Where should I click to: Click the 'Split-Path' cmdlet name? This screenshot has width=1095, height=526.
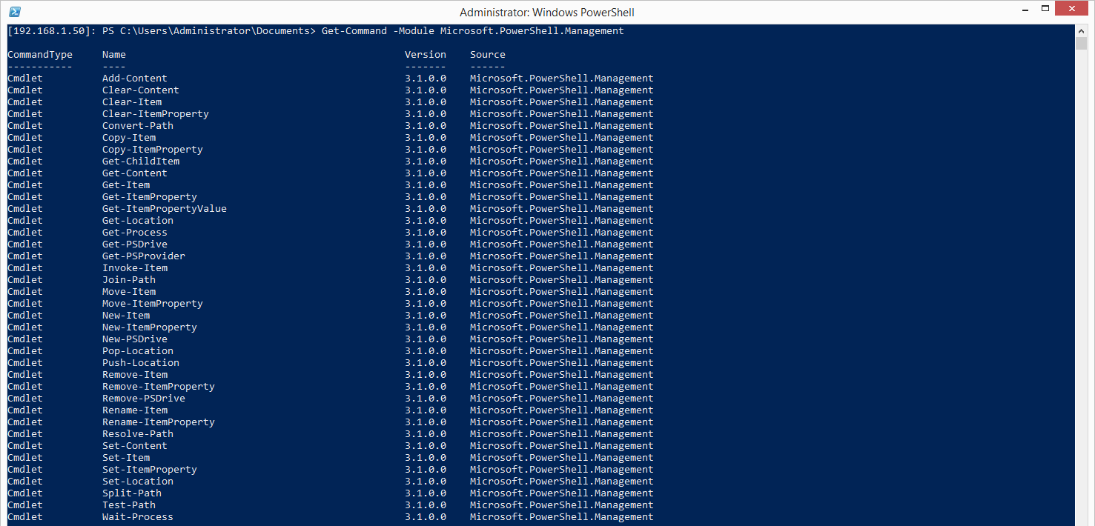click(x=132, y=493)
